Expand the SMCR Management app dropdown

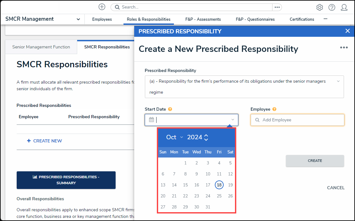pyautogui.click(x=78, y=19)
